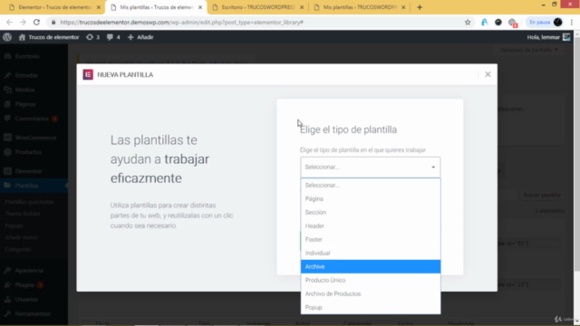Viewport: 580px width, 326px height.
Task: Open Usuarios in the sidebar
Action: tap(26, 300)
